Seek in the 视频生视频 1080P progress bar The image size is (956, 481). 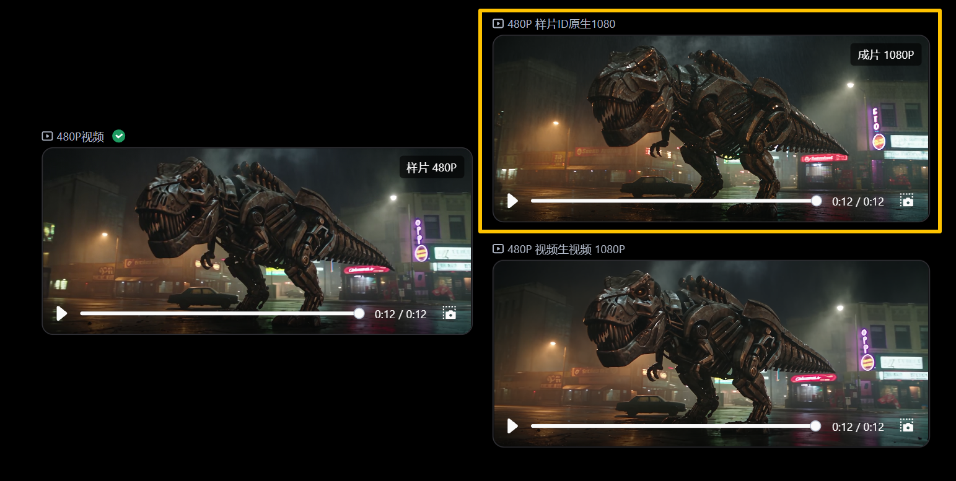click(676, 426)
